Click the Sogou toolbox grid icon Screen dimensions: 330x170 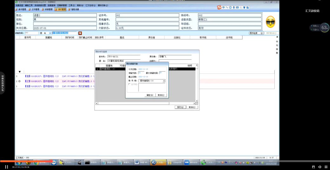248,7
